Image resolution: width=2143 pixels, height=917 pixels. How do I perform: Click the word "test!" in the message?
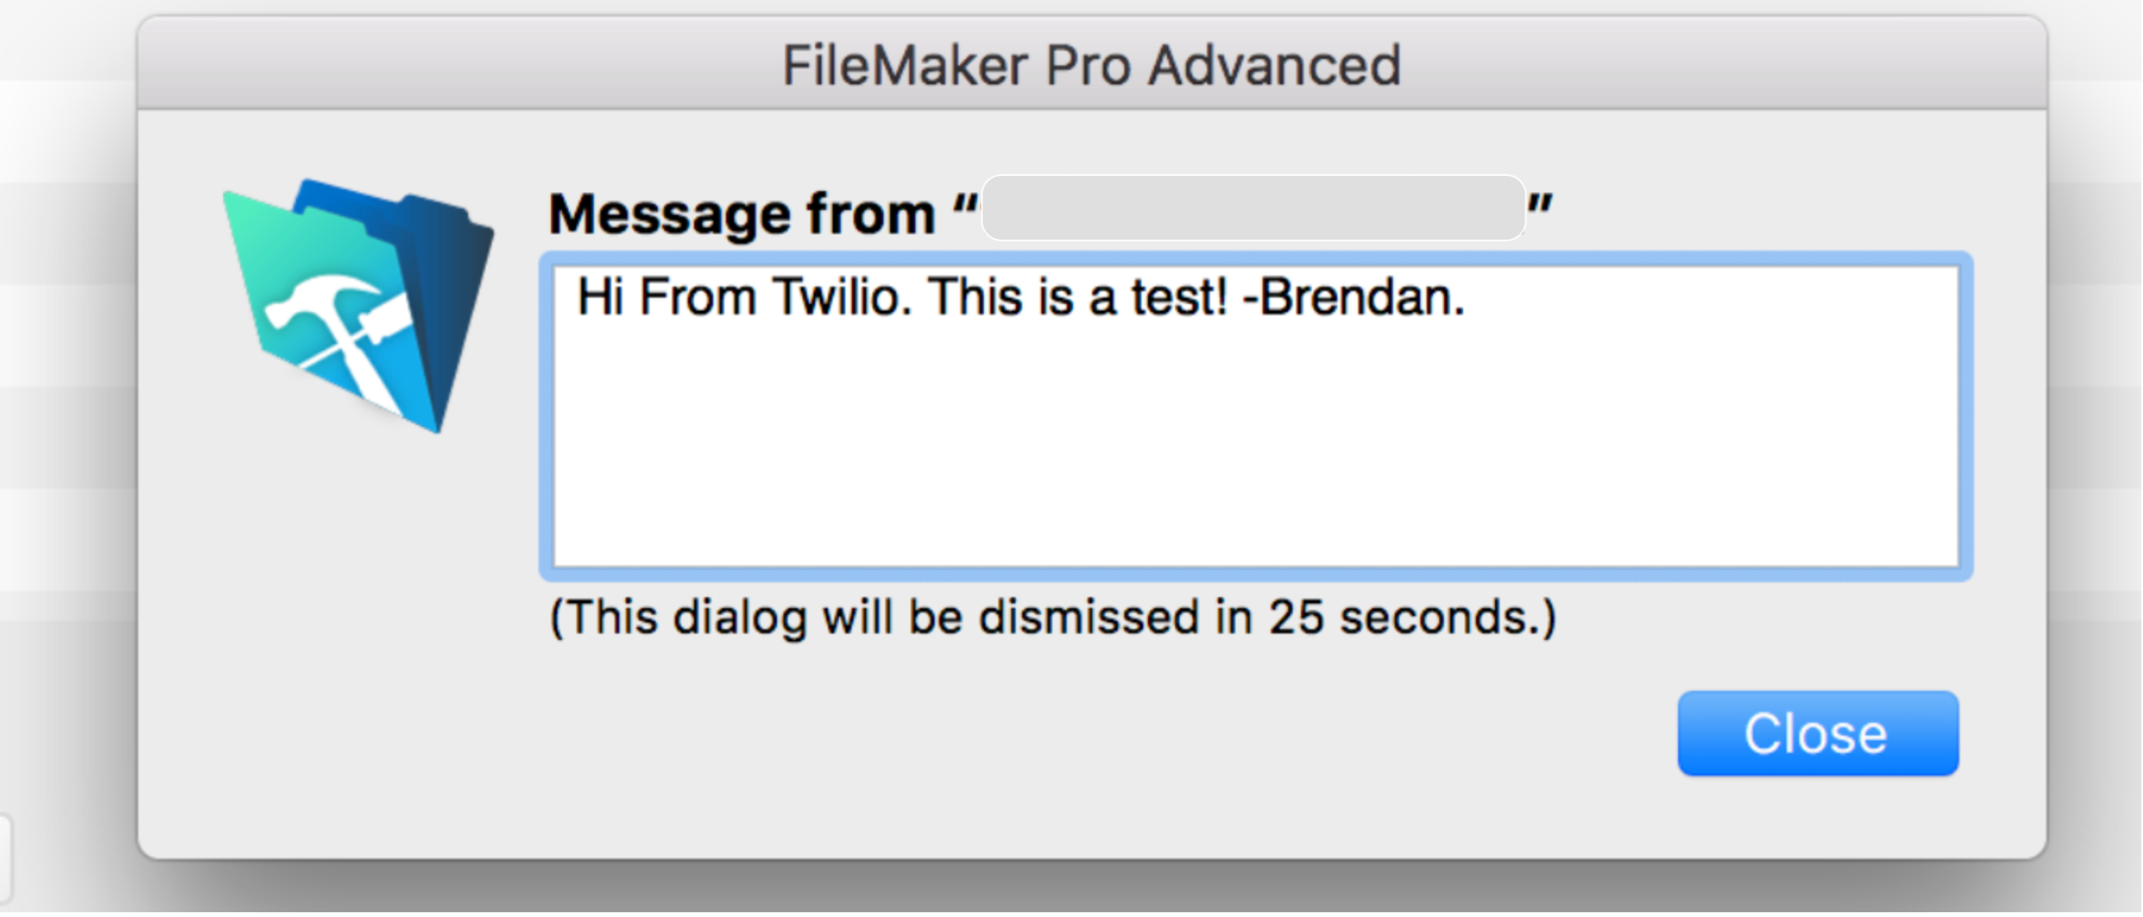pos(1179,297)
